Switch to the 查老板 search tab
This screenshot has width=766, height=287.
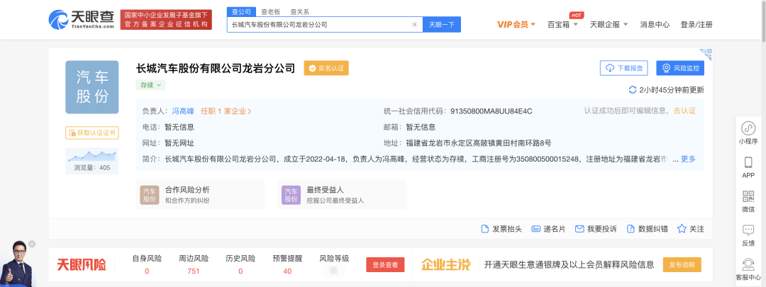(x=271, y=12)
